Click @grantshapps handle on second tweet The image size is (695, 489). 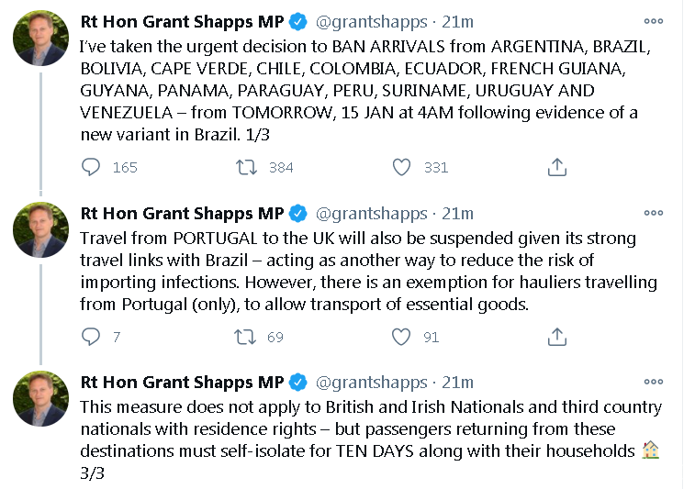point(372,214)
